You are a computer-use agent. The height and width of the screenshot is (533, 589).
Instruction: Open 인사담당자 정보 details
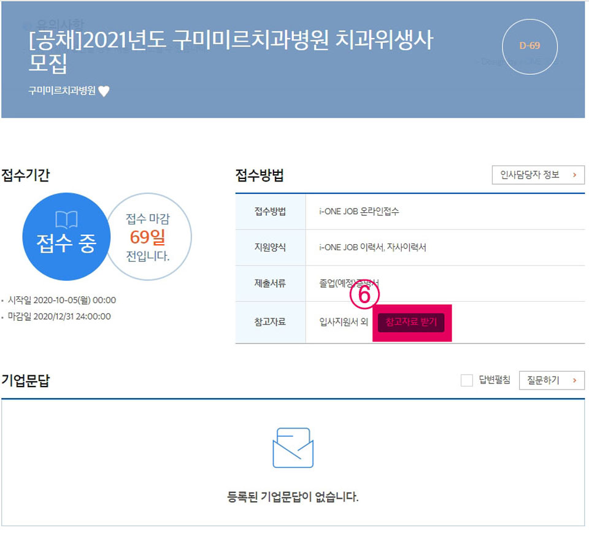538,175
